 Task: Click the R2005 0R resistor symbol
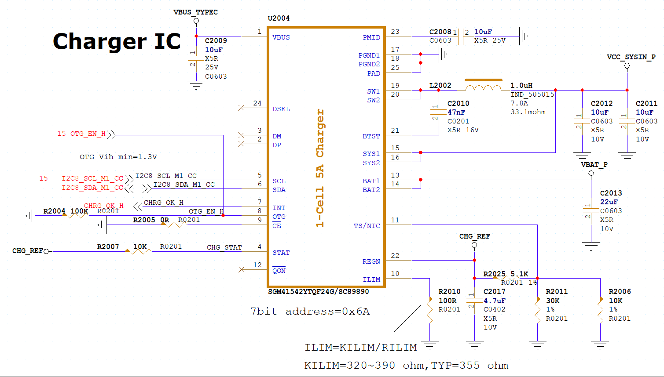point(175,225)
